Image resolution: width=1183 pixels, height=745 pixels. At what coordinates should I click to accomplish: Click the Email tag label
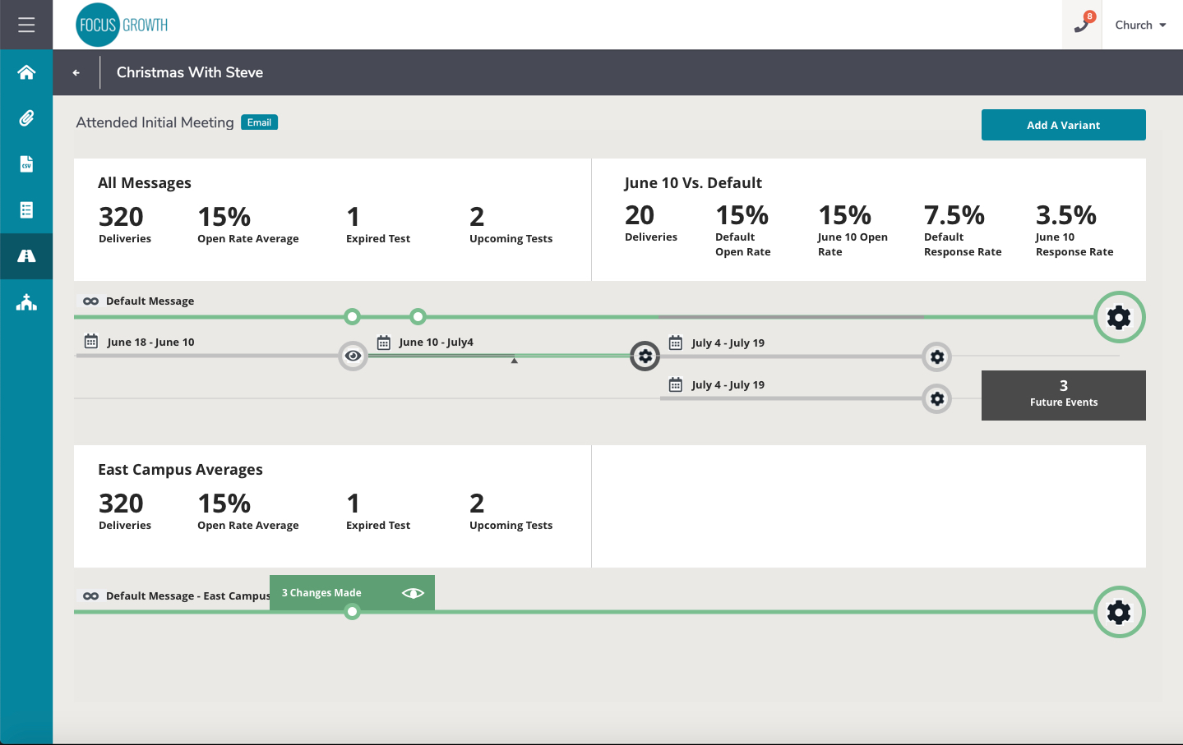click(259, 122)
